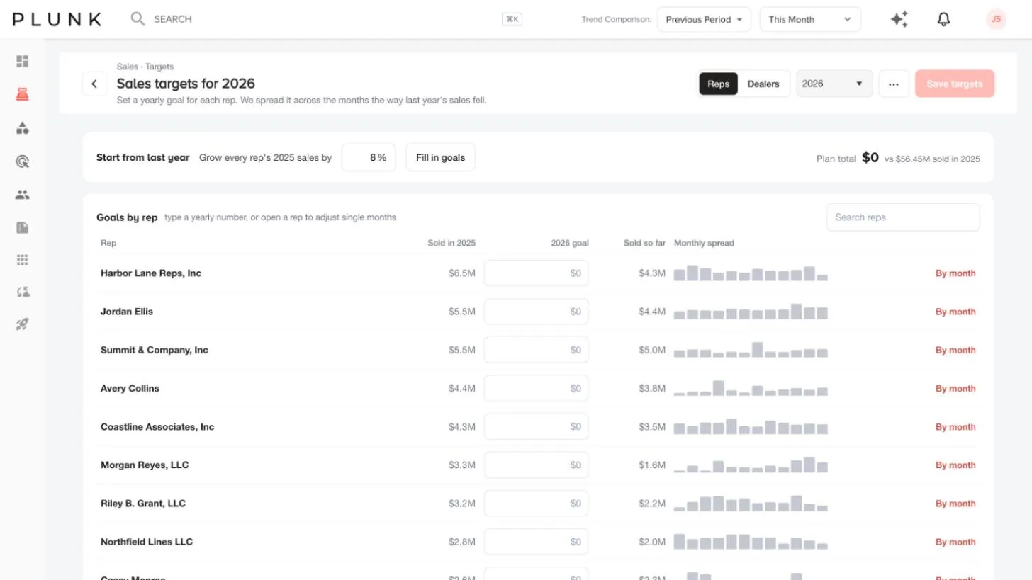Switch to the Reps view
This screenshot has width=1032, height=580.
(718, 84)
